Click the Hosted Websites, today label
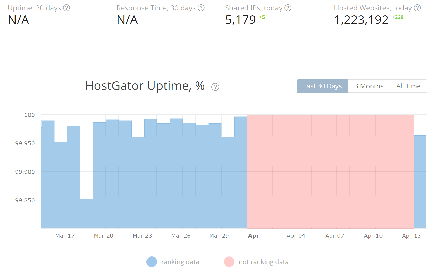This screenshot has height=272, width=440. 373,8
